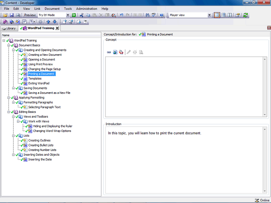The height and width of the screenshot is (203, 271).
Task: Collapse the Work with Views section
Action: (x=18, y=121)
